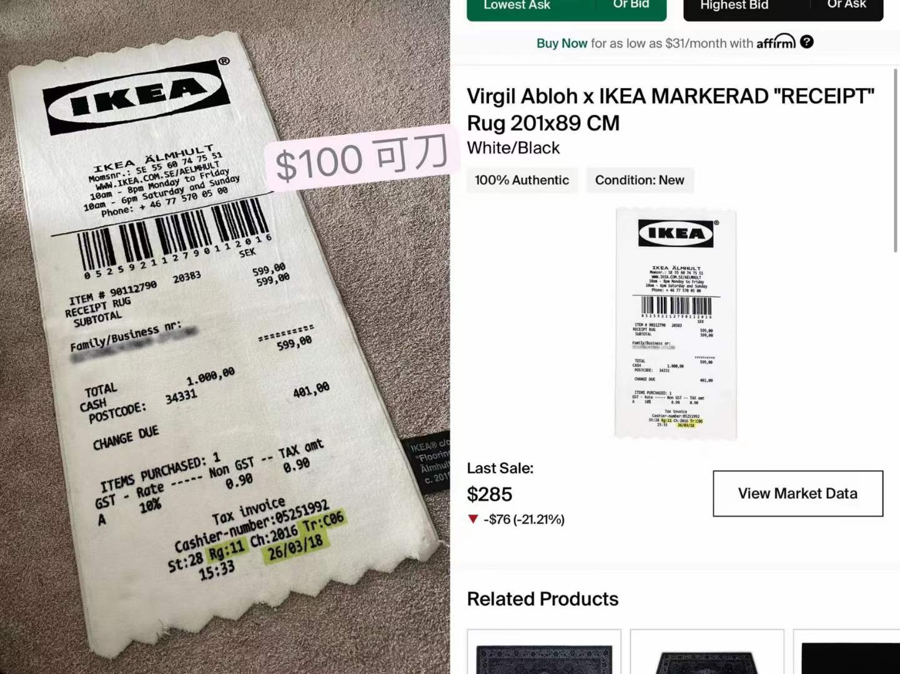Click the 100% Authentic badge

[522, 180]
